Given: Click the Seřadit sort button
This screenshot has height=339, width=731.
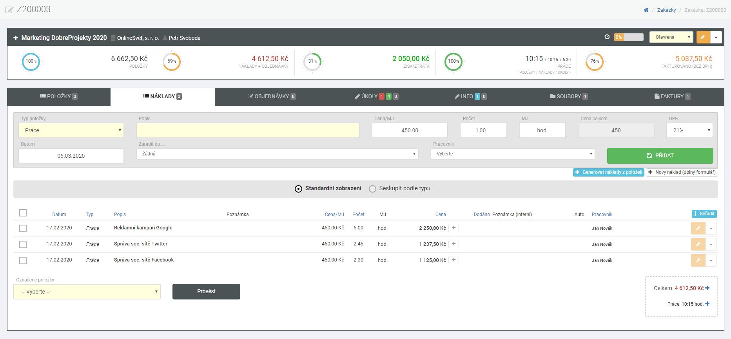Looking at the screenshot, I should 704,214.
